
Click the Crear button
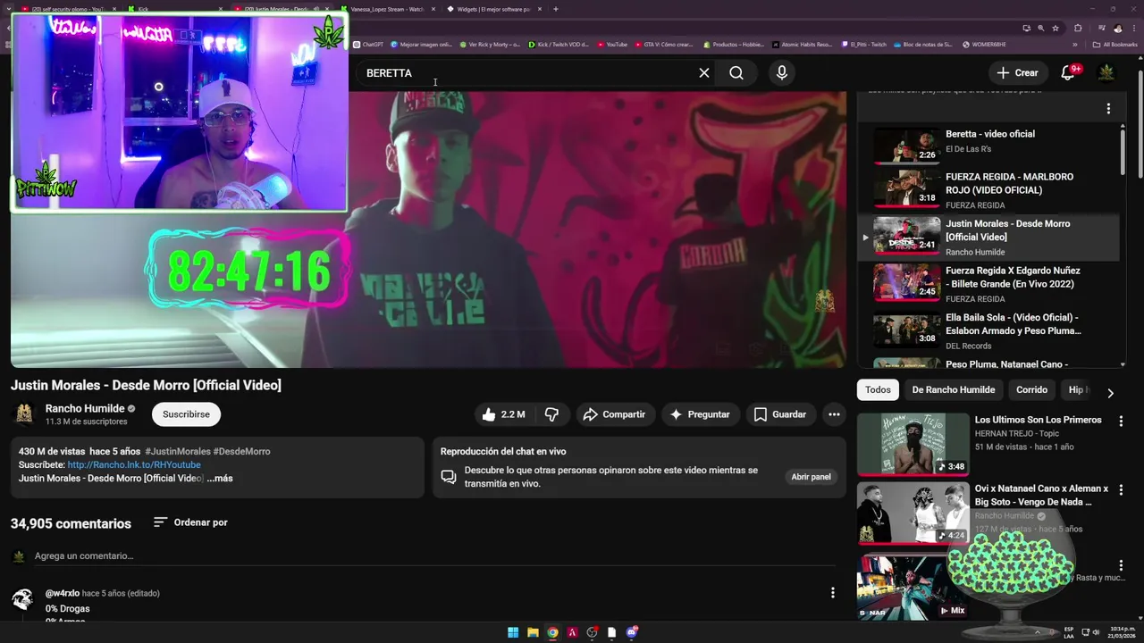(x=1017, y=73)
